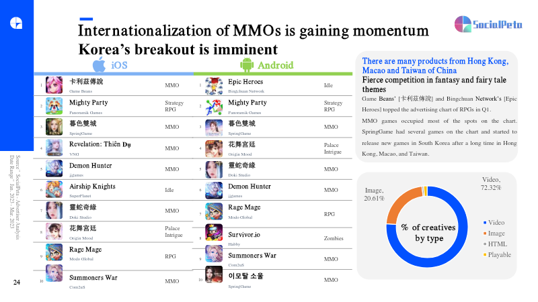538x302 pixels.
Task: Click the Airship Knights game icon
Action: tap(55, 190)
